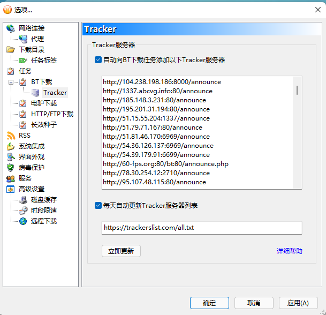
Task: Click the 下载目录 folder icon
Action: pyautogui.click(x=11, y=50)
